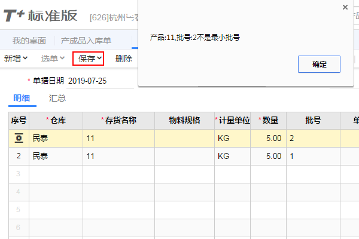Click the 存货名称 column header

[120, 120]
